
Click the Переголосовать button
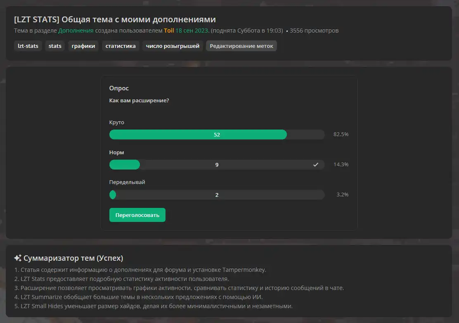pos(137,215)
